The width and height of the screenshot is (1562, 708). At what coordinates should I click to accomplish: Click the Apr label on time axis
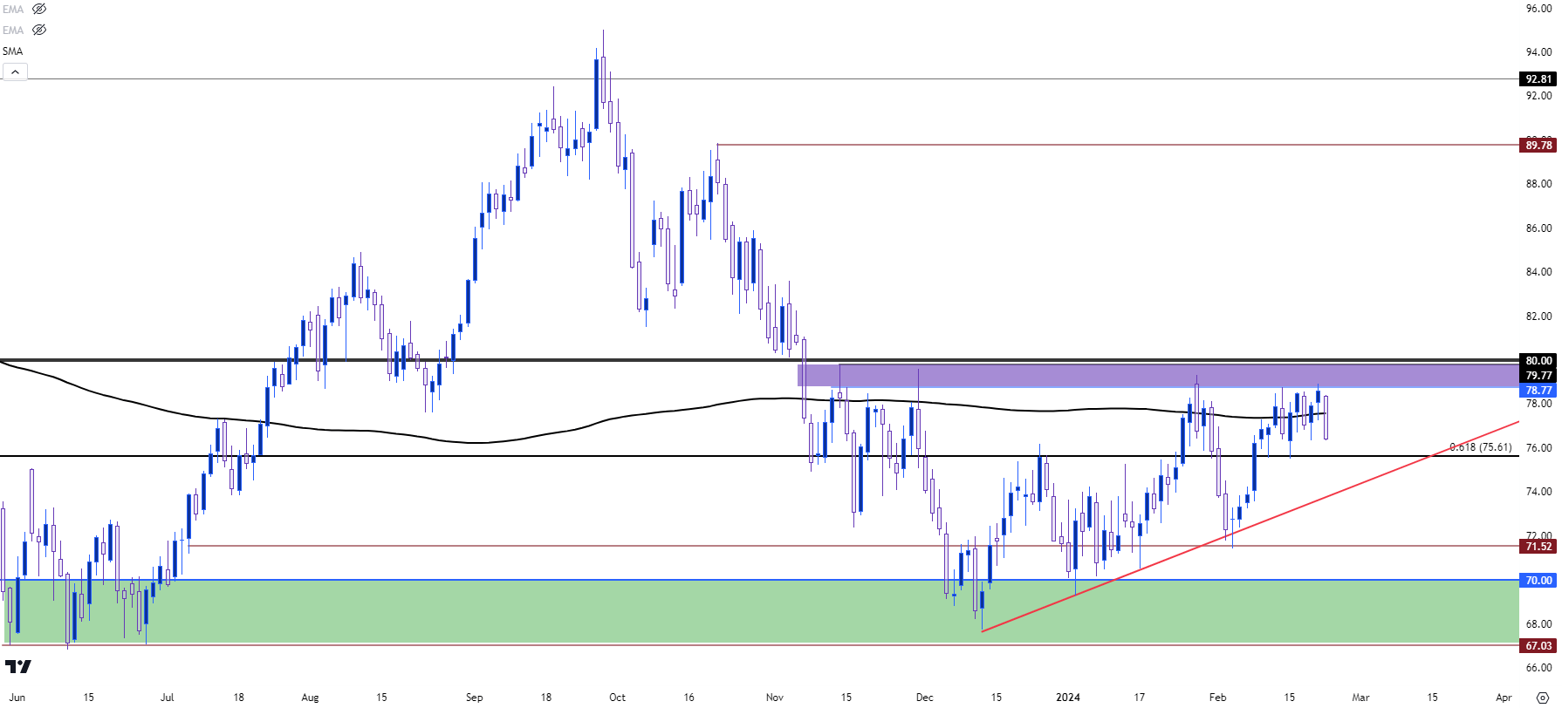pyautogui.click(x=1504, y=698)
